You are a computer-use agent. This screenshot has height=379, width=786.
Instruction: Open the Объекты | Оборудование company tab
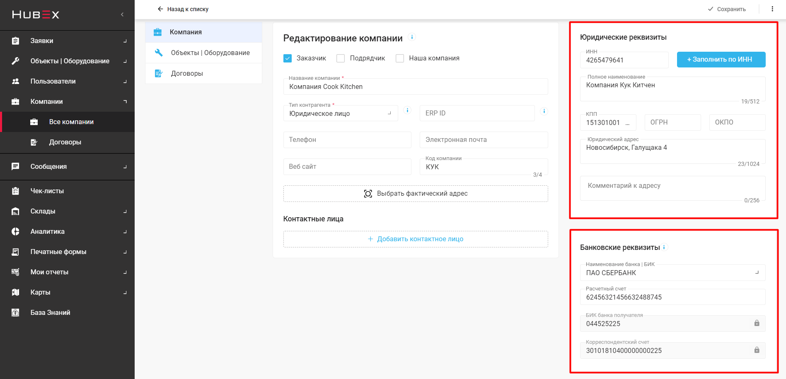pos(210,53)
